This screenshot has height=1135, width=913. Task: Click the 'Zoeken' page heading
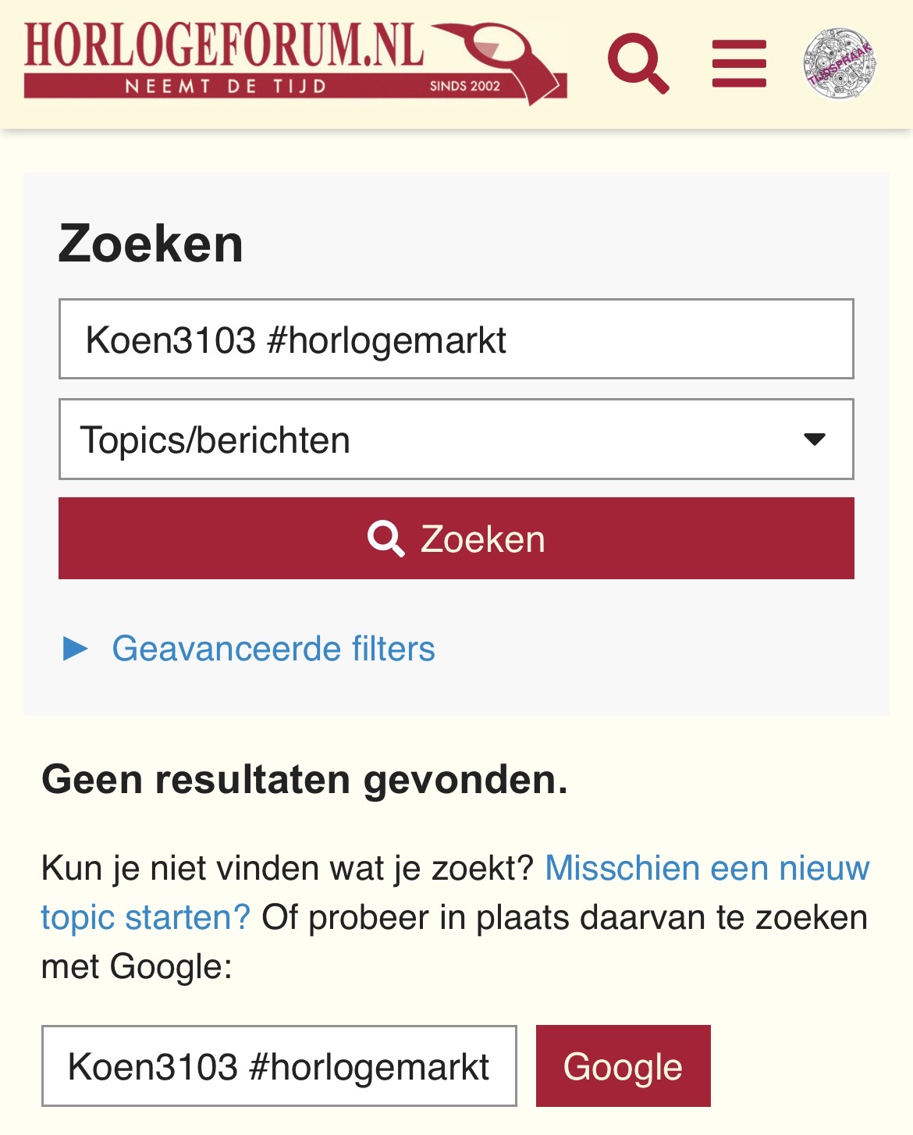(151, 244)
